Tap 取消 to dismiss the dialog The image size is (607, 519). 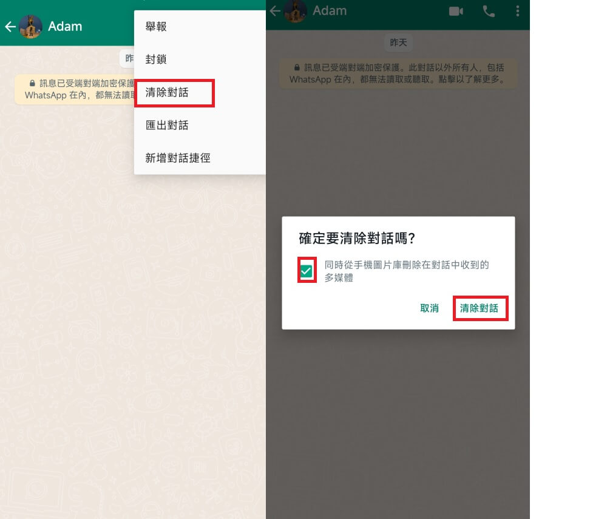tap(430, 308)
